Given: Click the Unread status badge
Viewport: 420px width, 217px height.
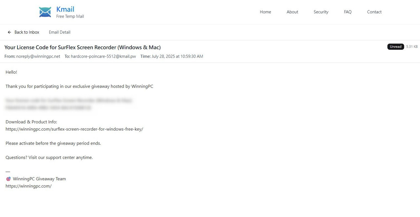Looking at the screenshot, I should coord(395,46).
